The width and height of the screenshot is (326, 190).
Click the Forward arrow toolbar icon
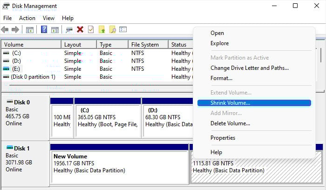(15, 29)
